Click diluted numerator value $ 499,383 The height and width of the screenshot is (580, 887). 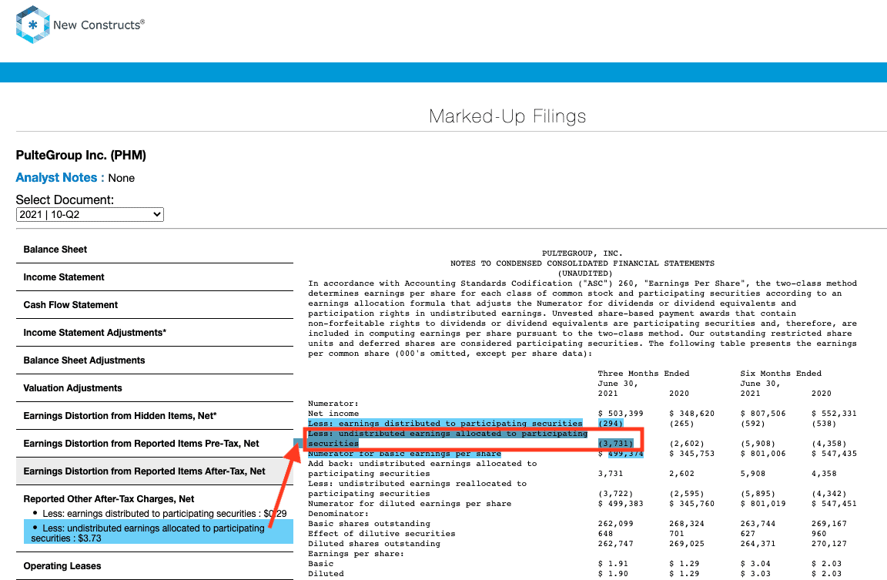pyautogui.click(x=621, y=504)
